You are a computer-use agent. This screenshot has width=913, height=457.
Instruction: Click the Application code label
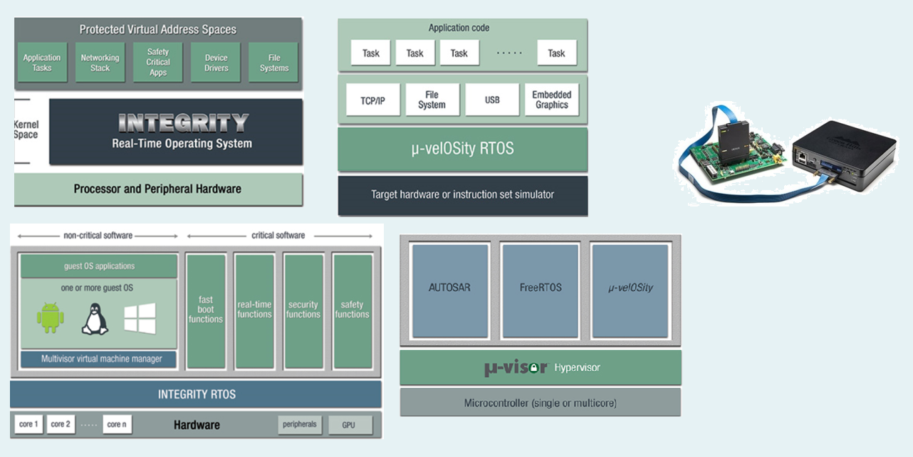tap(459, 28)
